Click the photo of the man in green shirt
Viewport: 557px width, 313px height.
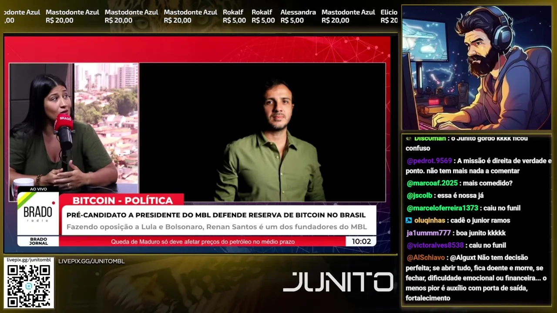click(x=262, y=132)
